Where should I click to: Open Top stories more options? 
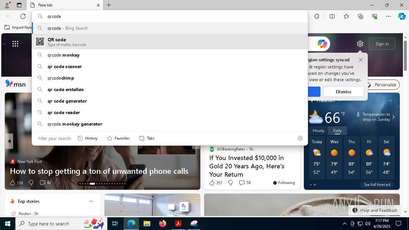[91, 201]
